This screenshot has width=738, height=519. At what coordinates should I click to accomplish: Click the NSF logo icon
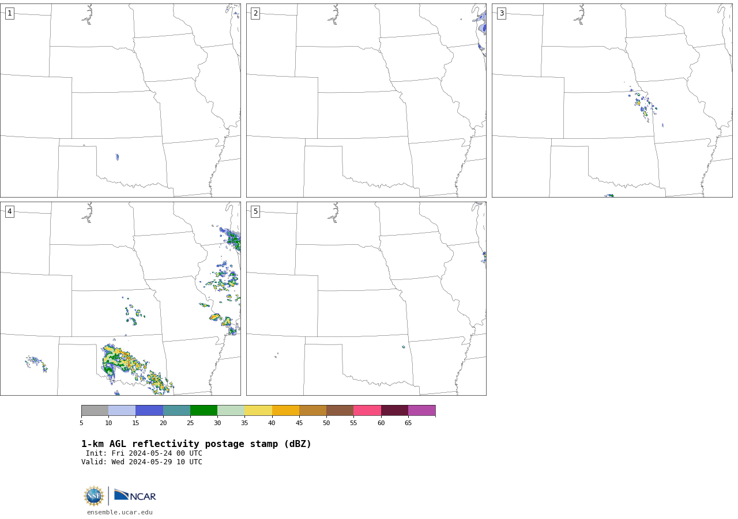(x=94, y=496)
